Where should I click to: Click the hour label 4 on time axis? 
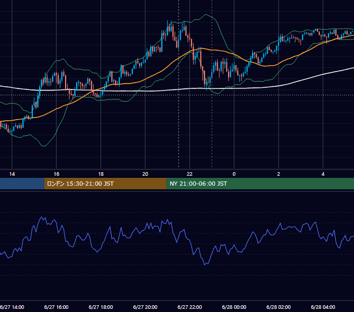(x=323, y=174)
